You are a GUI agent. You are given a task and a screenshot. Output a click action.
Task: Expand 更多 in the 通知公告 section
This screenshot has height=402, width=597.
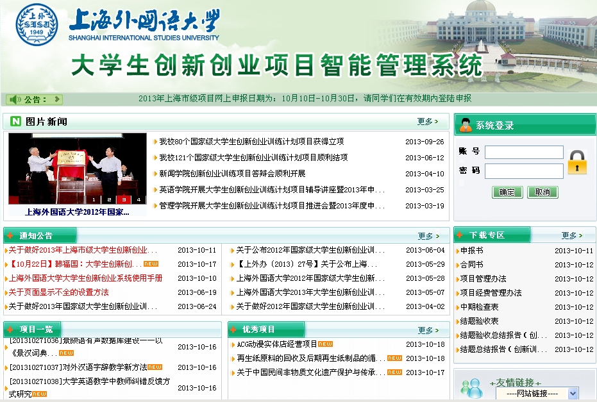428,236
